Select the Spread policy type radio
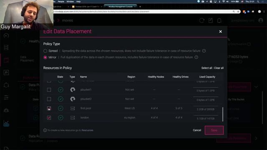 [x=45, y=51]
